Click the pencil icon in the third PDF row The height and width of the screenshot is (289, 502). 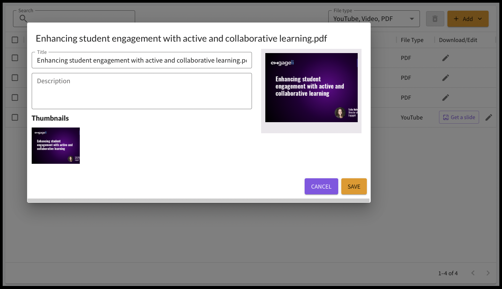[x=446, y=97]
